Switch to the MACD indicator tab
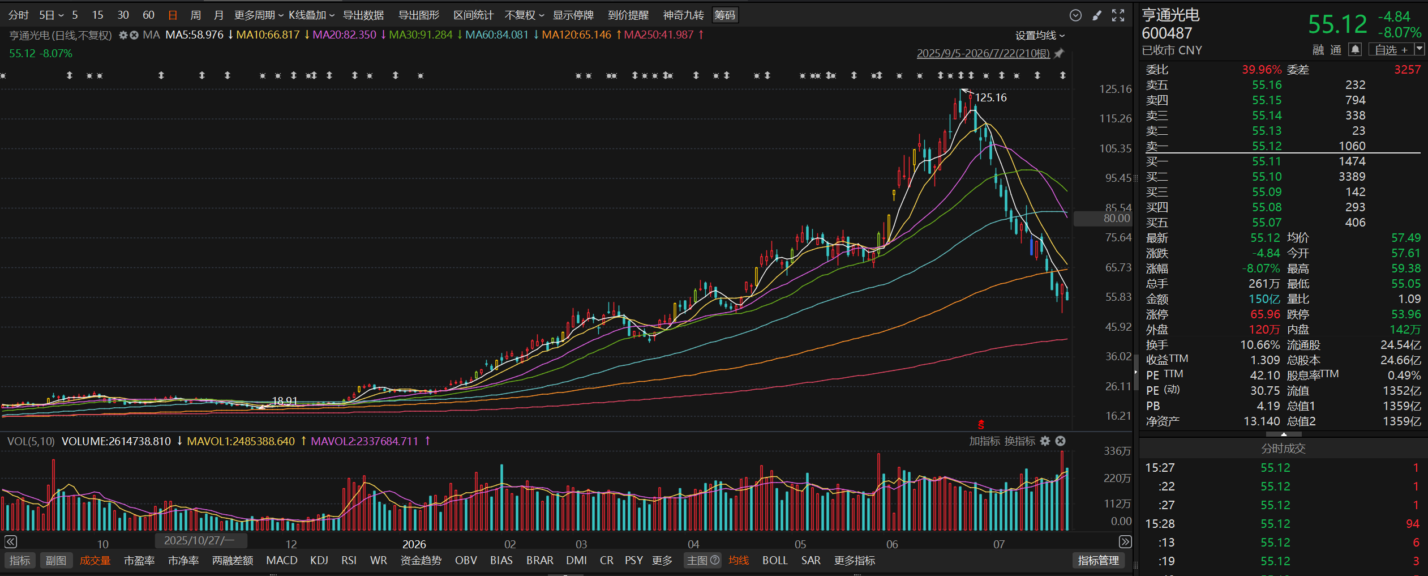The height and width of the screenshot is (576, 1428). click(281, 560)
